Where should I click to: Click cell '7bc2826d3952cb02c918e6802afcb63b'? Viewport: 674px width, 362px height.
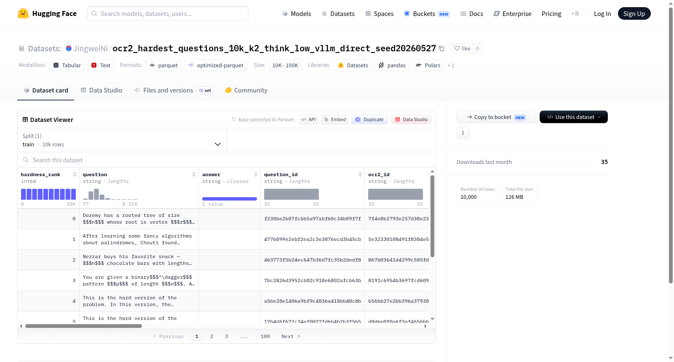313,280
